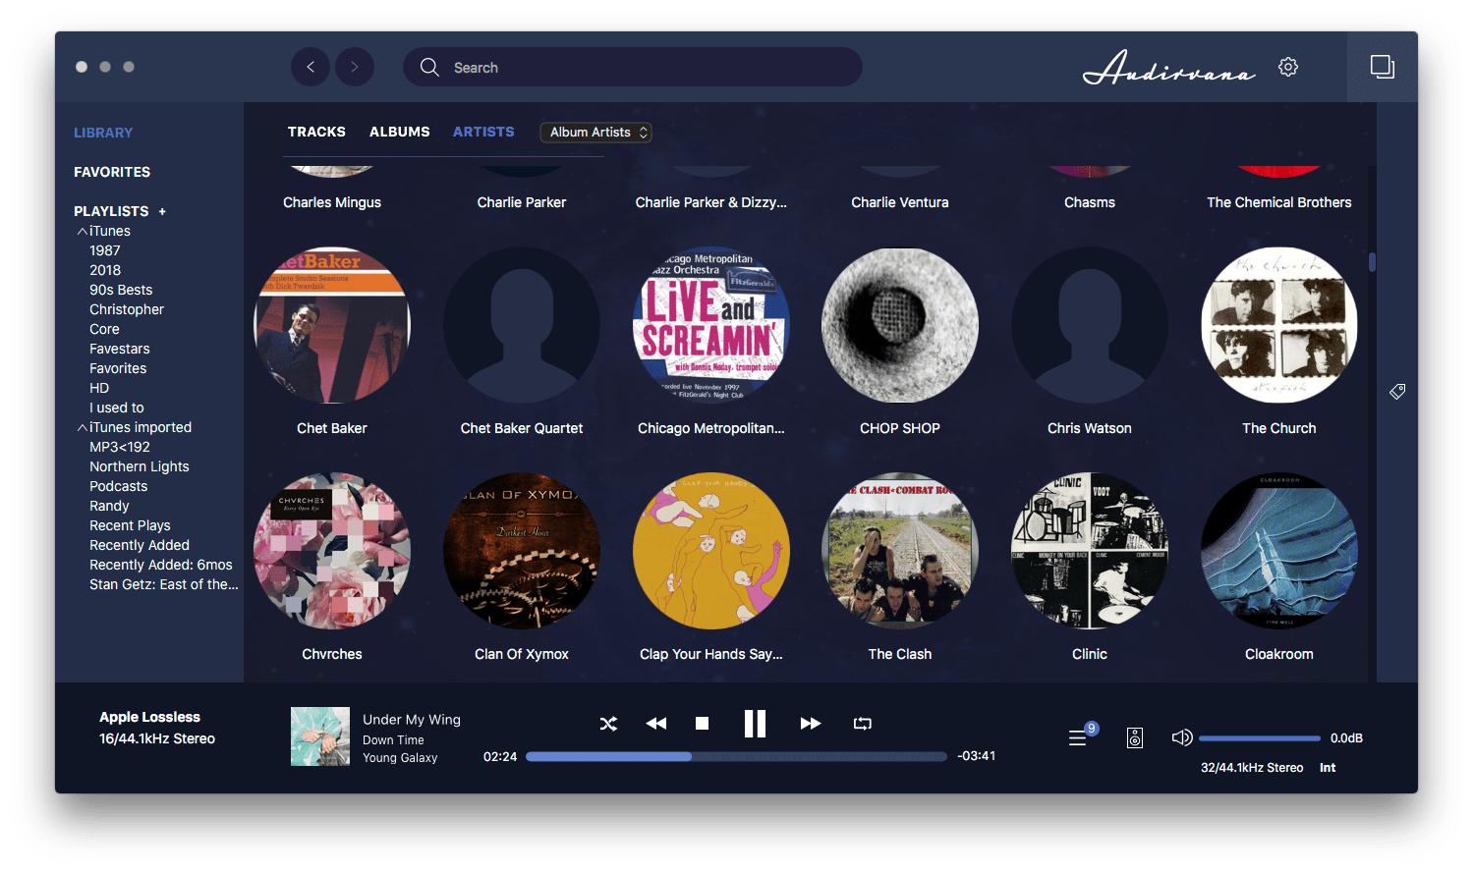
Task: Click the artist grid scrollbar
Action: (1372, 262)
